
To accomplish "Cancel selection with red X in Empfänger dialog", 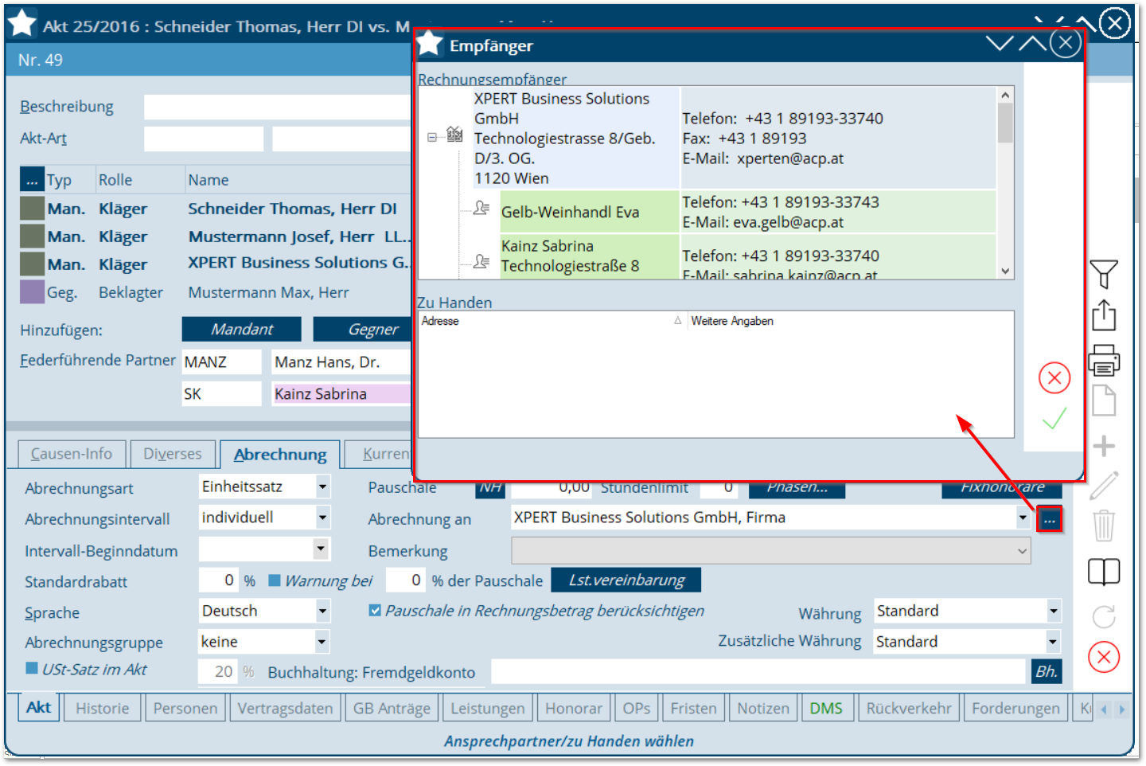I will (x=1054, y=378).
